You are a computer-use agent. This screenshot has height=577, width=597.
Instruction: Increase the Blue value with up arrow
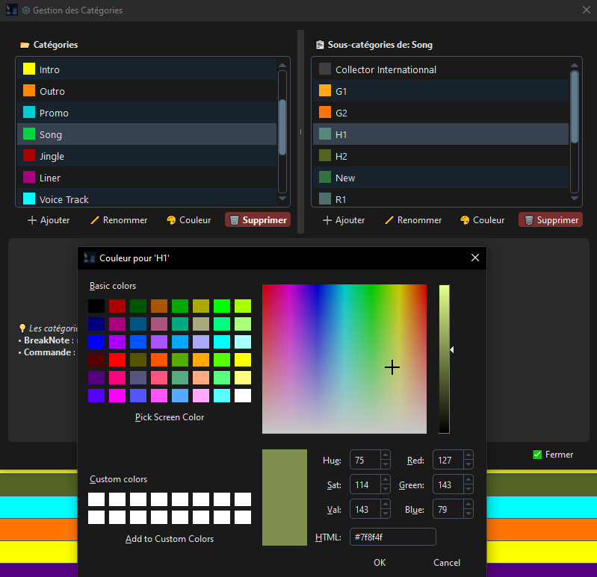pyautogui.click(x=468, y=505)
